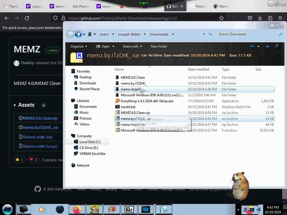Open Firefox hamburger menu
The width and height of the screenshot is (287, 215).
click(280, 18)
